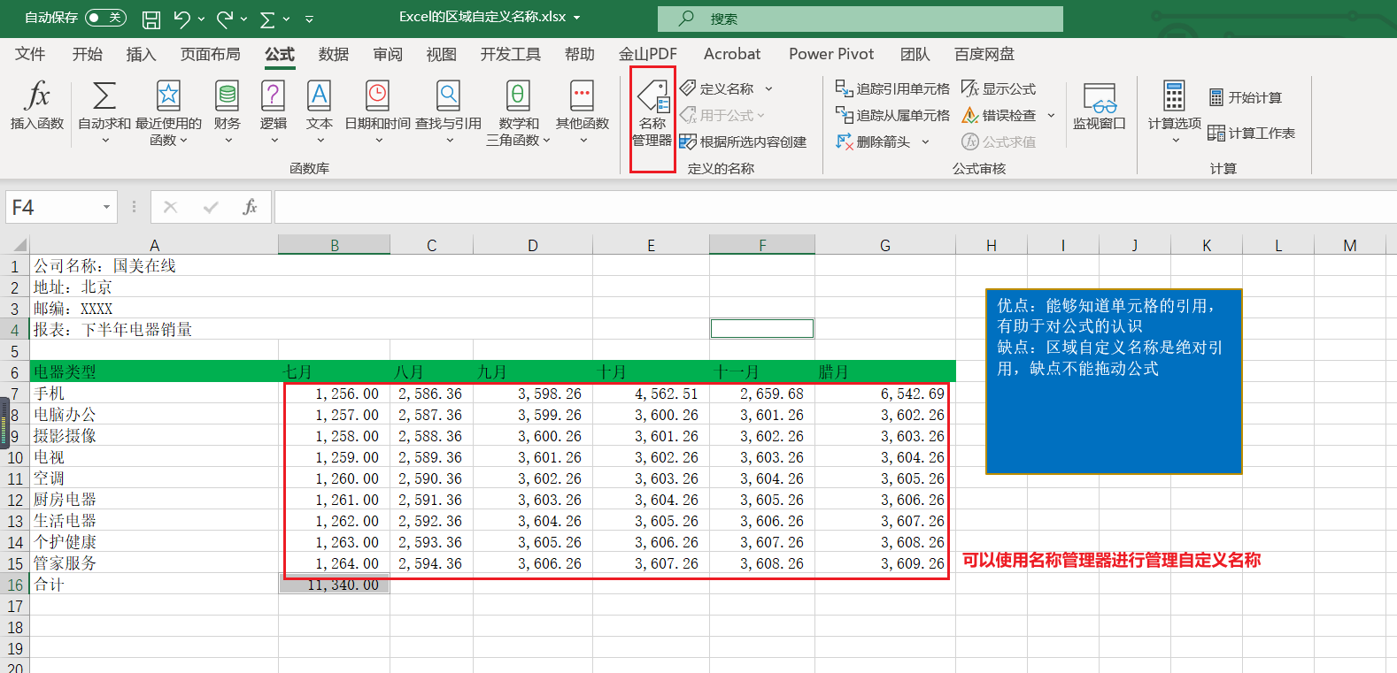Click the 电器类型 header cell
Screen dimensions: 1397x673
pyautogui.click(x=154, y=371)
